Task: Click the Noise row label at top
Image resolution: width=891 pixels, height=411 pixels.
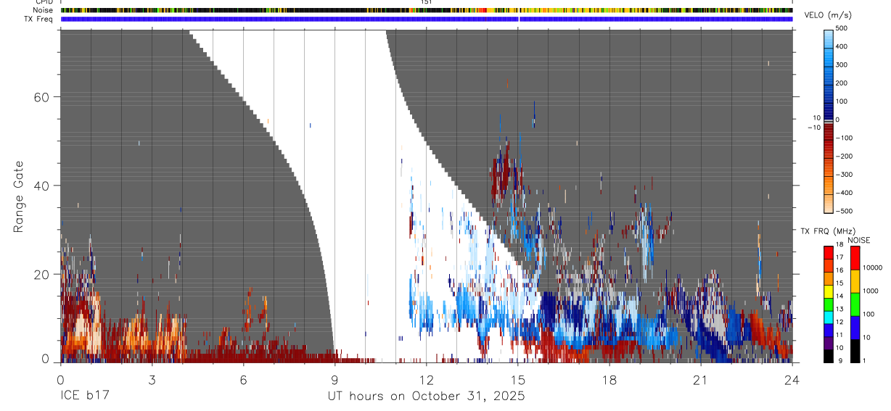Action: (x=44, y=10)
